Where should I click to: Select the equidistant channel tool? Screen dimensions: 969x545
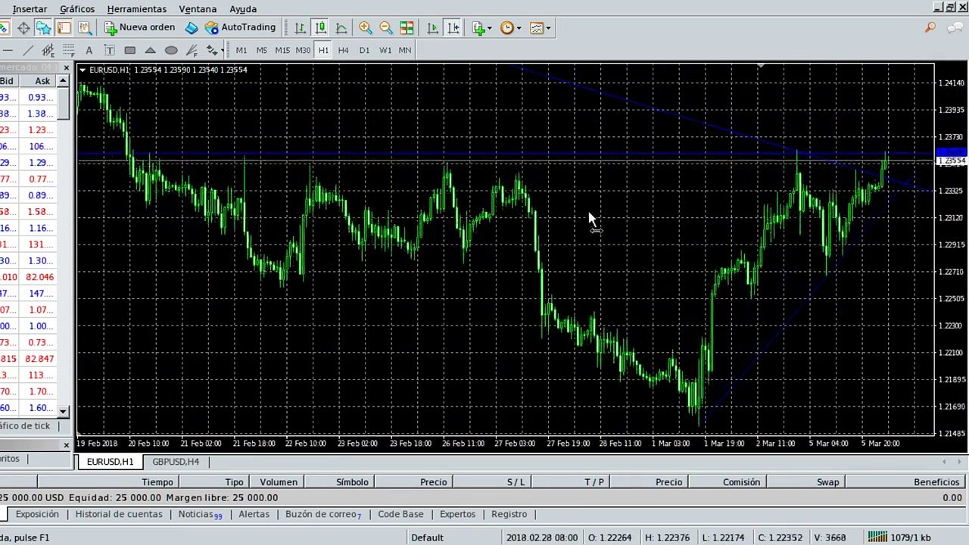point(48,50)
